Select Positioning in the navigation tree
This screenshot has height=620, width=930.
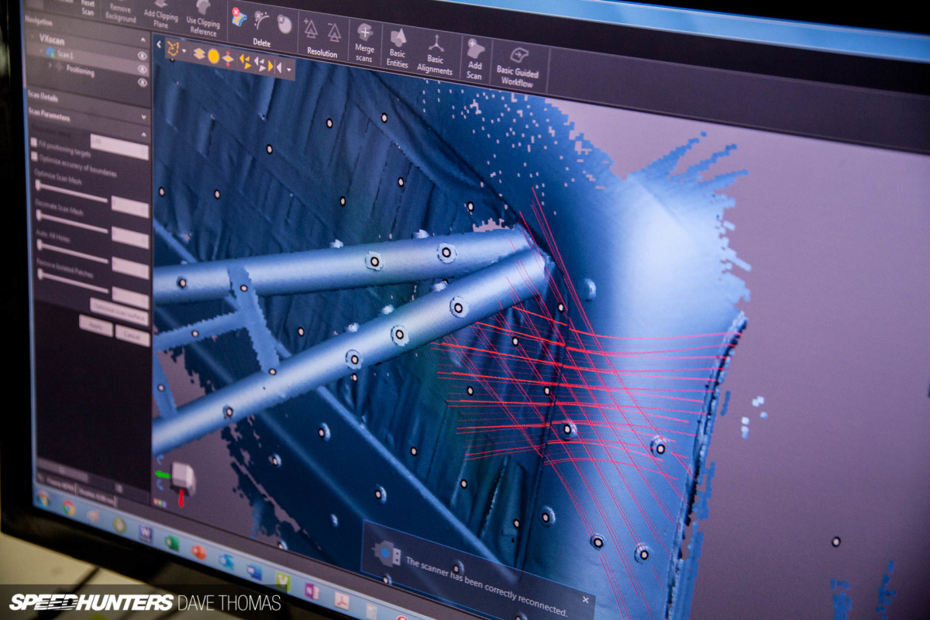click(80, 71)
